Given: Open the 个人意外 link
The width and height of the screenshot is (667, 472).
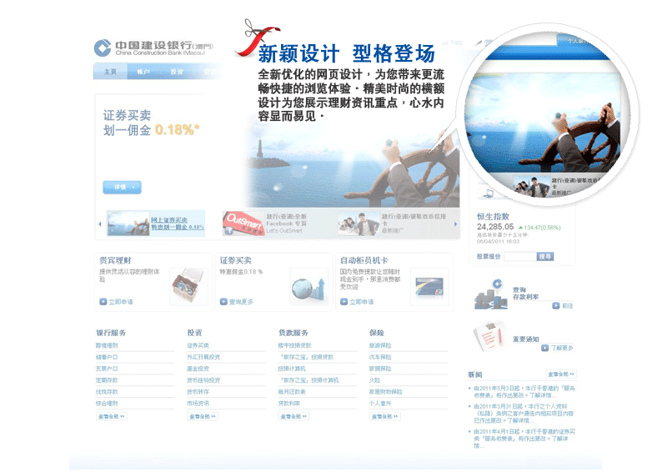Looking at the screenshot, I should tap(380, 403).
